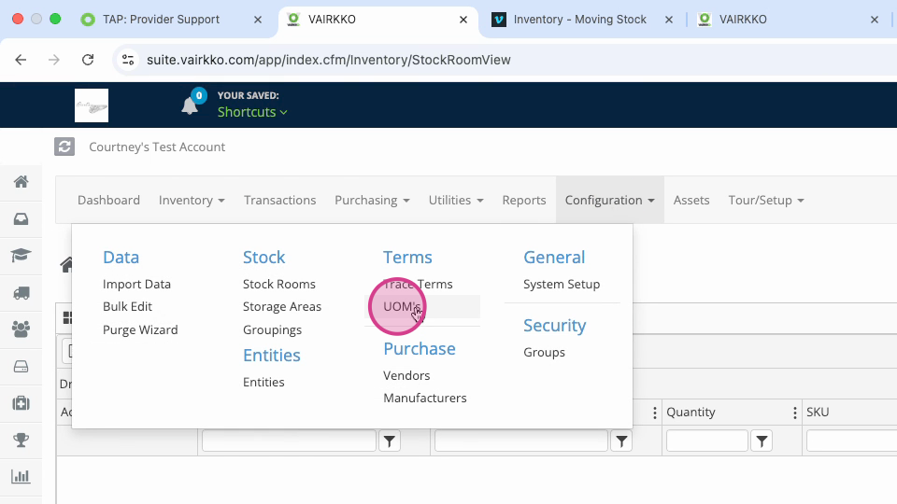Open the people group sidebar icon
897x504 pixels.
tap(21, 329)
